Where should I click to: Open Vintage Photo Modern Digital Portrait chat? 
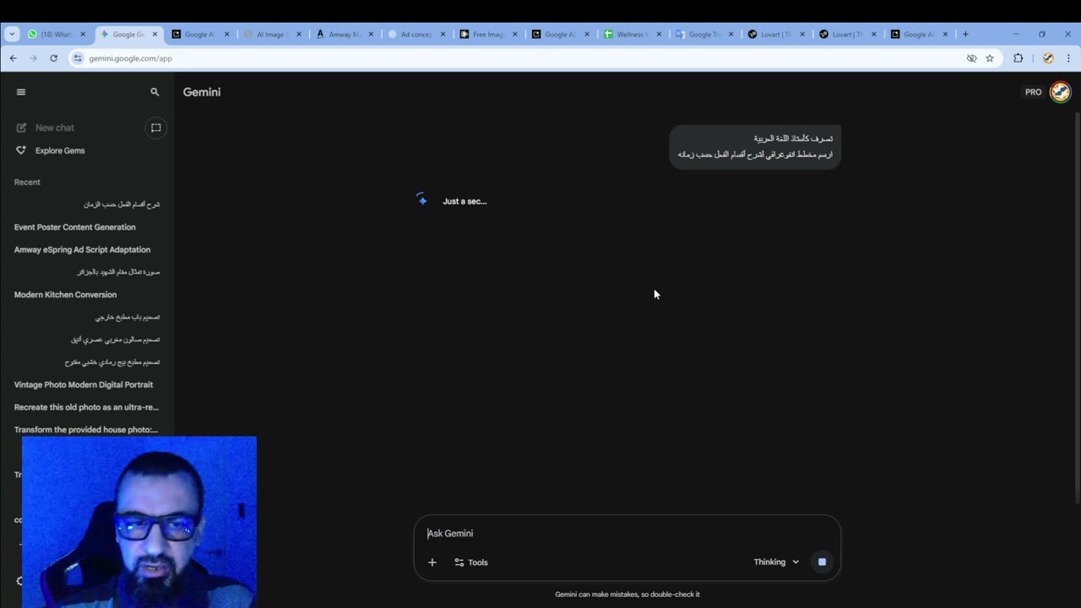point(84,385)
